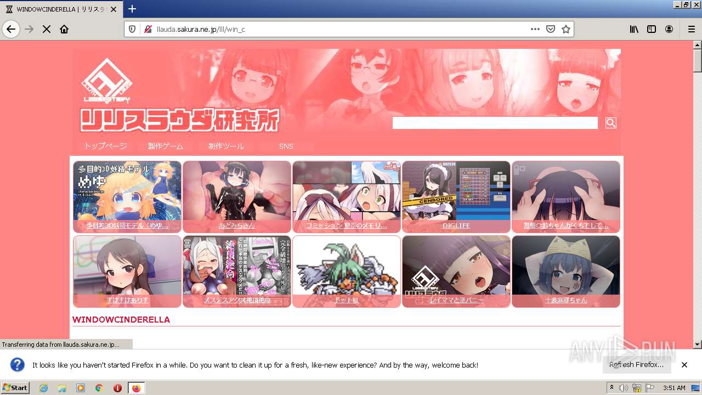Open the すけすけありす thumbnail

click(127, 272)
